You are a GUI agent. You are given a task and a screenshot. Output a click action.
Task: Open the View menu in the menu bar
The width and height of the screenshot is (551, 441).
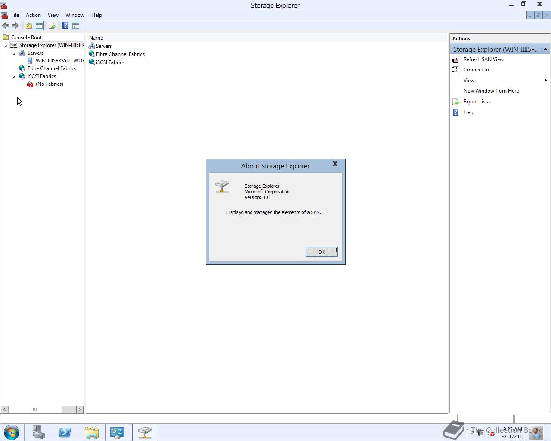click(x=53, y=15)
